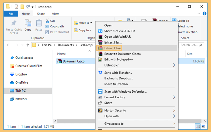
Task: Select Extract Here from context menu
Action: point(136,48)
